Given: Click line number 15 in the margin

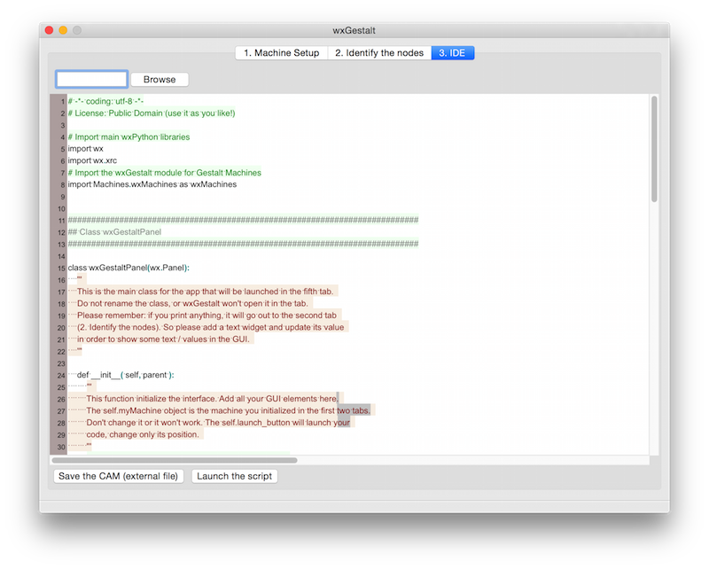Looking at the screenshot, I should tap(61, 268).
